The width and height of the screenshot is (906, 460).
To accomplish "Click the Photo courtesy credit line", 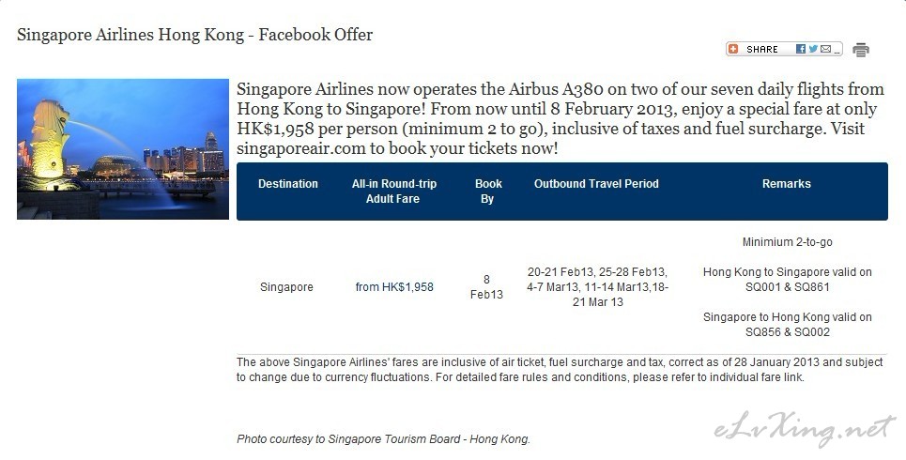I will (383, 439).
